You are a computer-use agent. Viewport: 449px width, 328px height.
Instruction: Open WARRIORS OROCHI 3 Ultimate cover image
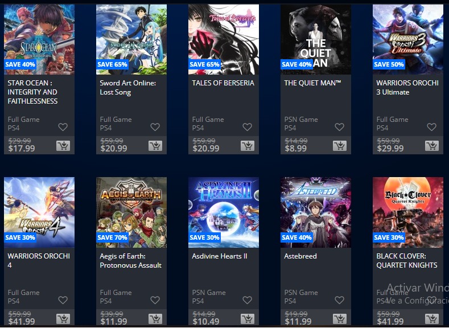[408, 39]
